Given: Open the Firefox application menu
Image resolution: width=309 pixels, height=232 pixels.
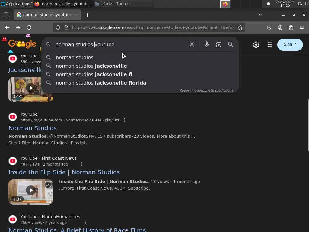Looking at the screenshot, I should 302,27.
